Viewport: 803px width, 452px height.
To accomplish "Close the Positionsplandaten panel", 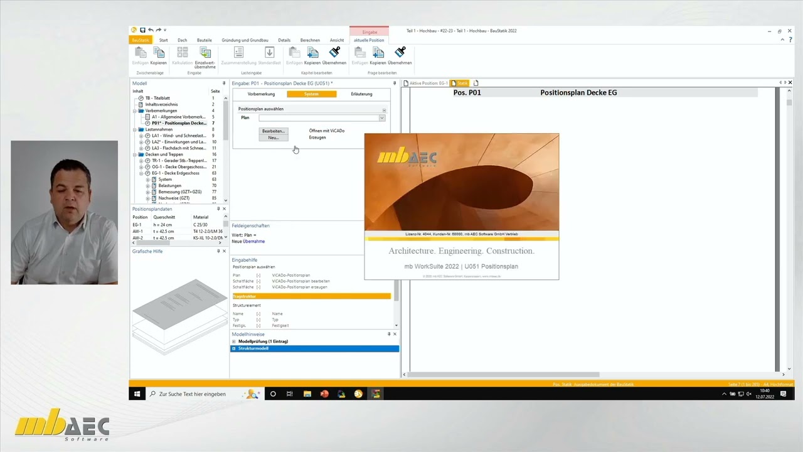I will [225, 209].
